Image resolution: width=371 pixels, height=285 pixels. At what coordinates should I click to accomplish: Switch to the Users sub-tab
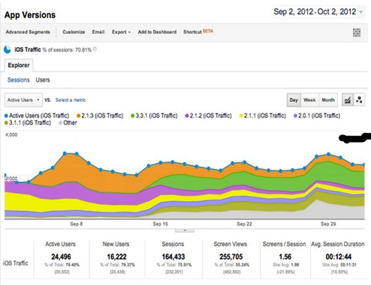42,80
